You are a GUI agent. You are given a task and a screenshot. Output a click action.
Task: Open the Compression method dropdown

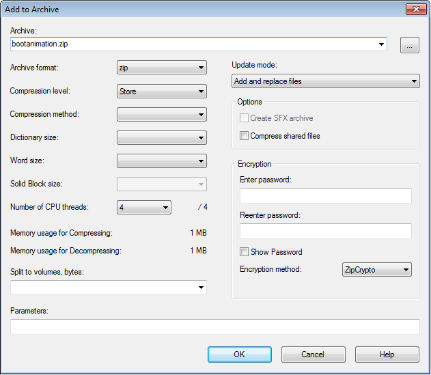click(x=162, y=114)
